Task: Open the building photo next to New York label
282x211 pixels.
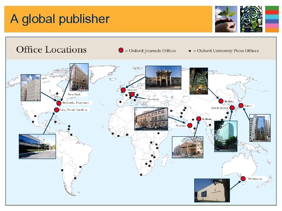Action: pyautogui.click(x=79, y=77)
